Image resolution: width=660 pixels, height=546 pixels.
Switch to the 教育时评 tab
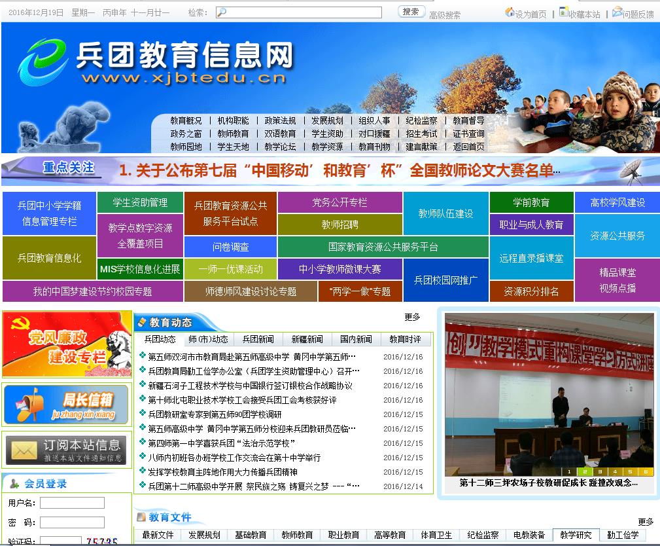(x=405, y=340)
